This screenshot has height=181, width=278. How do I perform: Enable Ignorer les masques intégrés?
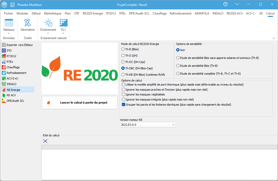(124, 100)
